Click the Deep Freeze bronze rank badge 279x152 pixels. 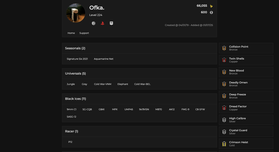coord(224,96)
